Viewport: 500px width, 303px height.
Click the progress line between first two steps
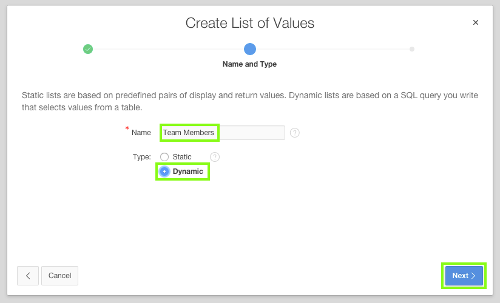coord(169,49)
